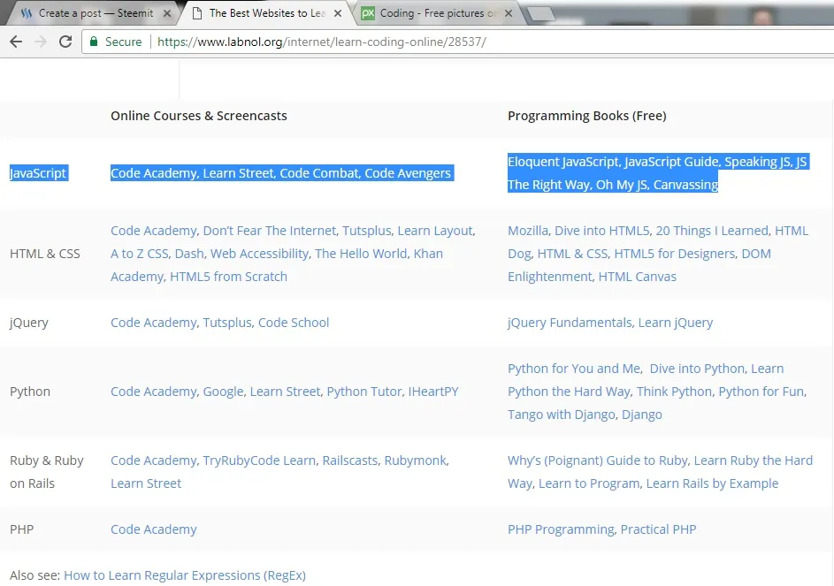
Task: Open Practical PHP link
Action: coord(659,529)
